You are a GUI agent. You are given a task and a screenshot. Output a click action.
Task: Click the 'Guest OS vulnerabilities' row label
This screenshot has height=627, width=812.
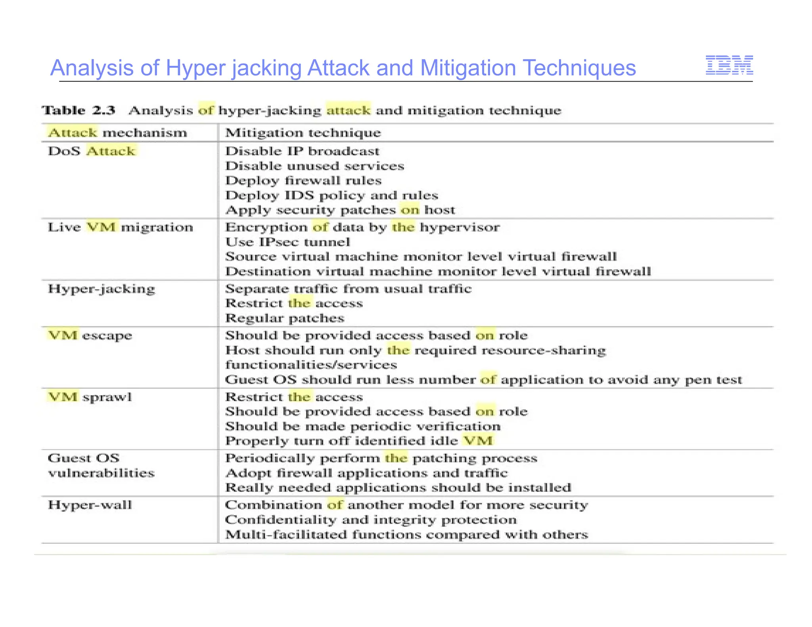[x=101, y=465]
